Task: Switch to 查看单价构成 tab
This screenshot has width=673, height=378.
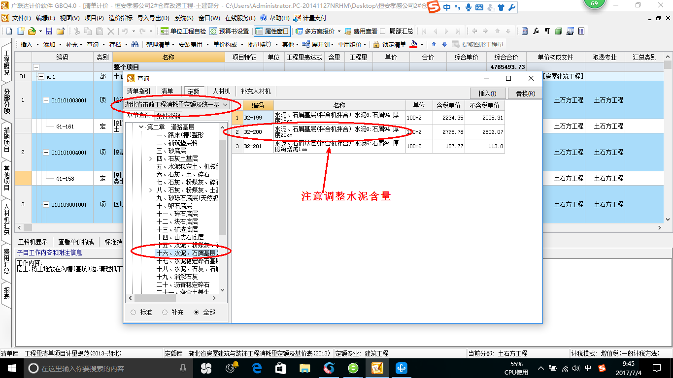Action: 76,242
